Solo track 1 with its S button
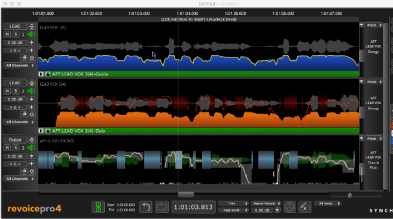 coord(16,34)
